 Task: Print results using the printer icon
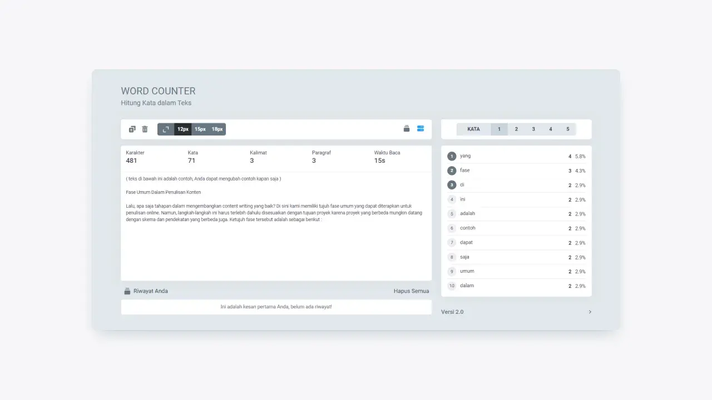(406, 128)
